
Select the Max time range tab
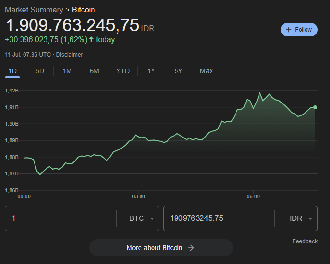206,71
